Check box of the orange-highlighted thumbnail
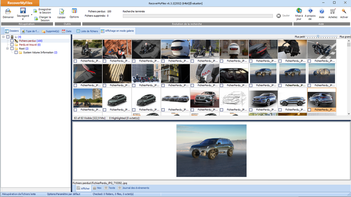Viewport: 351px width, 197px height. point(309,110)
